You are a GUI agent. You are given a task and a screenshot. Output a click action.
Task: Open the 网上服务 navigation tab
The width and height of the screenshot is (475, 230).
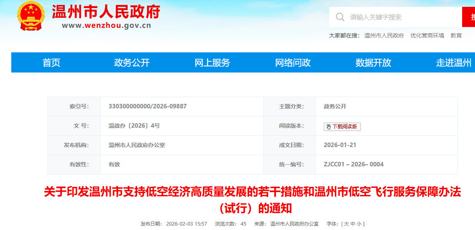pos(212,63)
